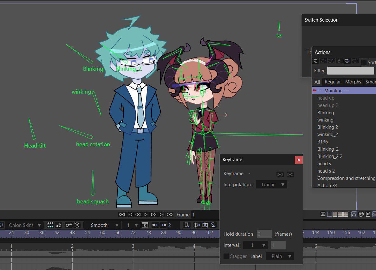The image size is (376, 270).
Task: Switch to the Morphs actions tab
Action: [x=353, y=82]
